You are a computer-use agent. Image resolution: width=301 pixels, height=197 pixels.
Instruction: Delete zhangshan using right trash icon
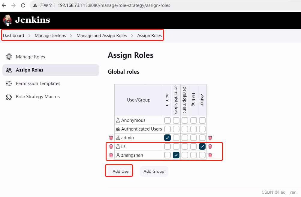tap(210, 155)
